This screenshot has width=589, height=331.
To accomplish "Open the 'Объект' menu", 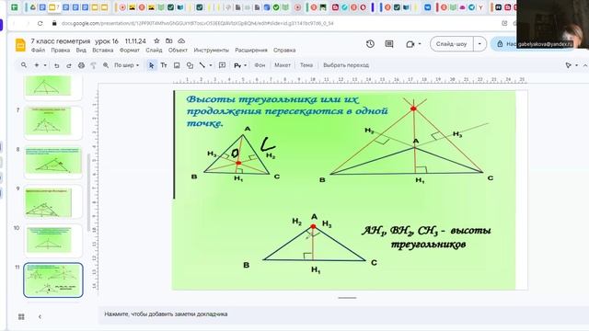I will point(178,50).
